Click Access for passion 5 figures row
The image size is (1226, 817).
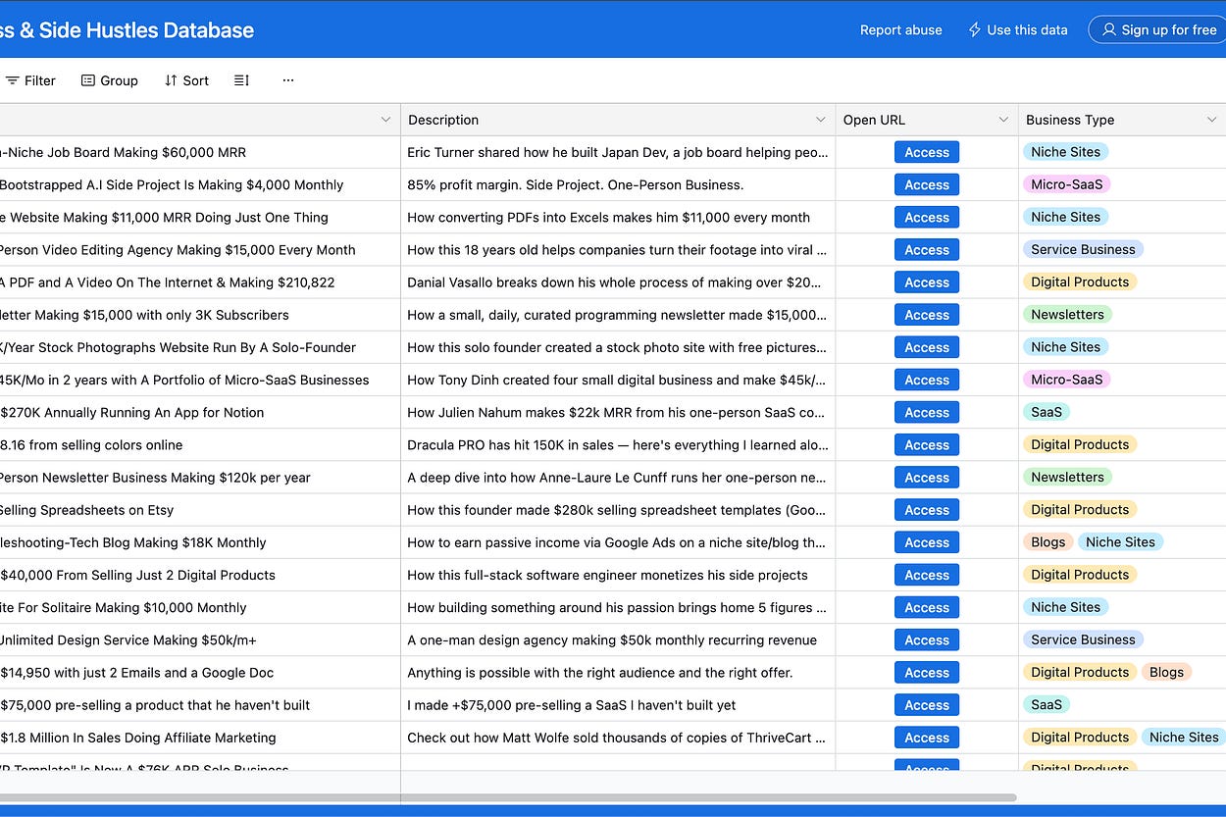click(927, 607)
